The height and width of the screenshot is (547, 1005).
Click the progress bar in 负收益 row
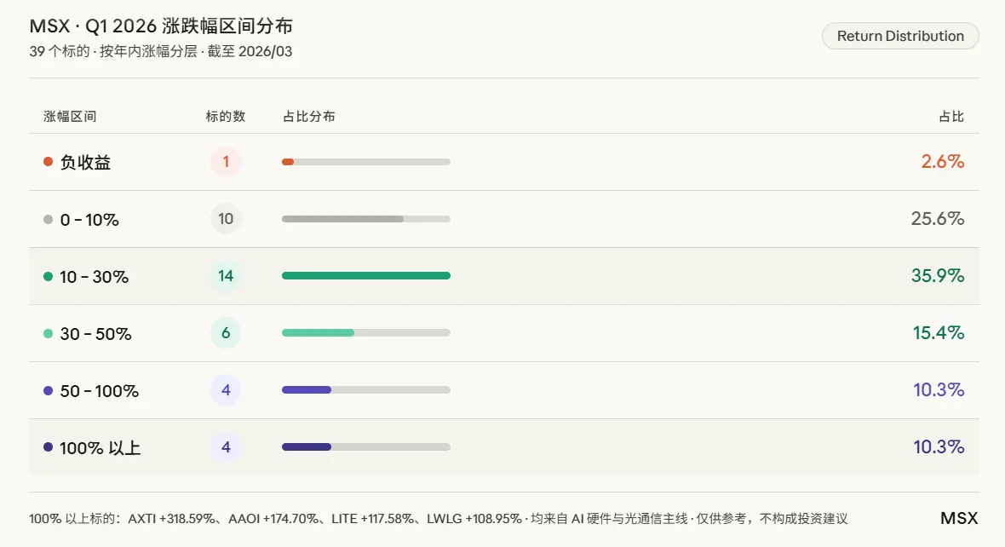(x=365, y=162)
